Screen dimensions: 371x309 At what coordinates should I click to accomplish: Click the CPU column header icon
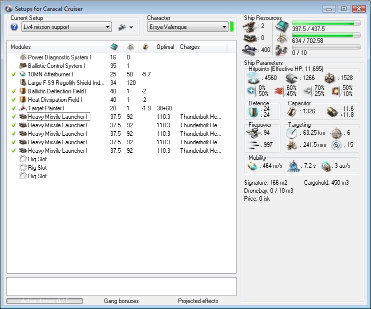[x=114, y=46]
